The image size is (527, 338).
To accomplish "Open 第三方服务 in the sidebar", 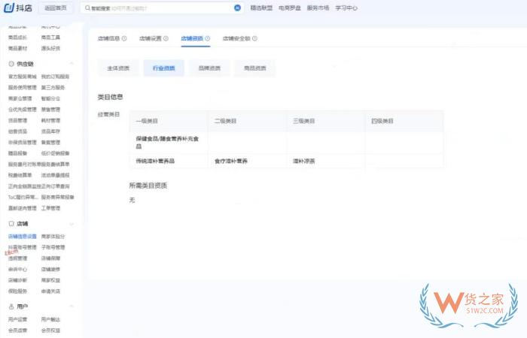I will (53, 88).
